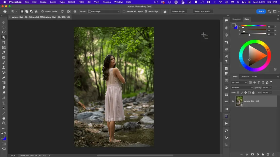
Task: Open the Mode Rectangle dropdown
Action: pyautogui.click(x=104, y=11)
